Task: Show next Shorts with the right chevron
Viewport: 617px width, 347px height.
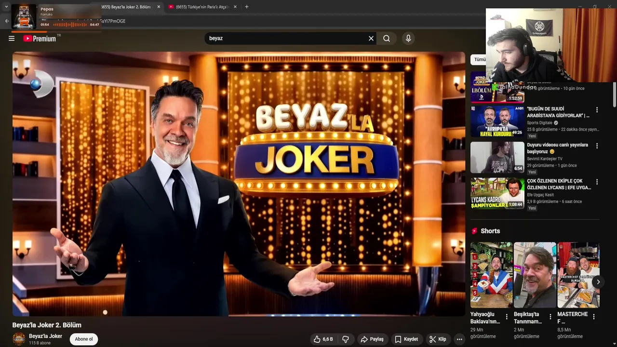Action: pos(598,282)
